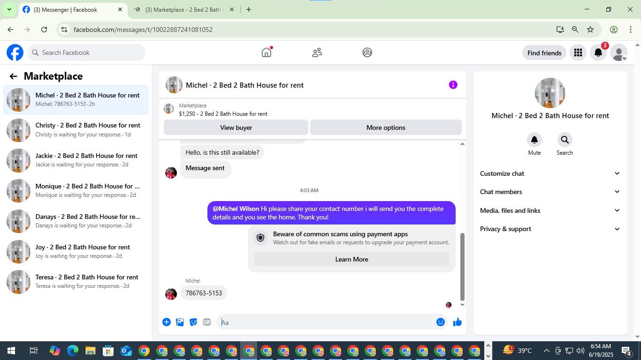Open Michel's conversation in the list

click(76, 99)
